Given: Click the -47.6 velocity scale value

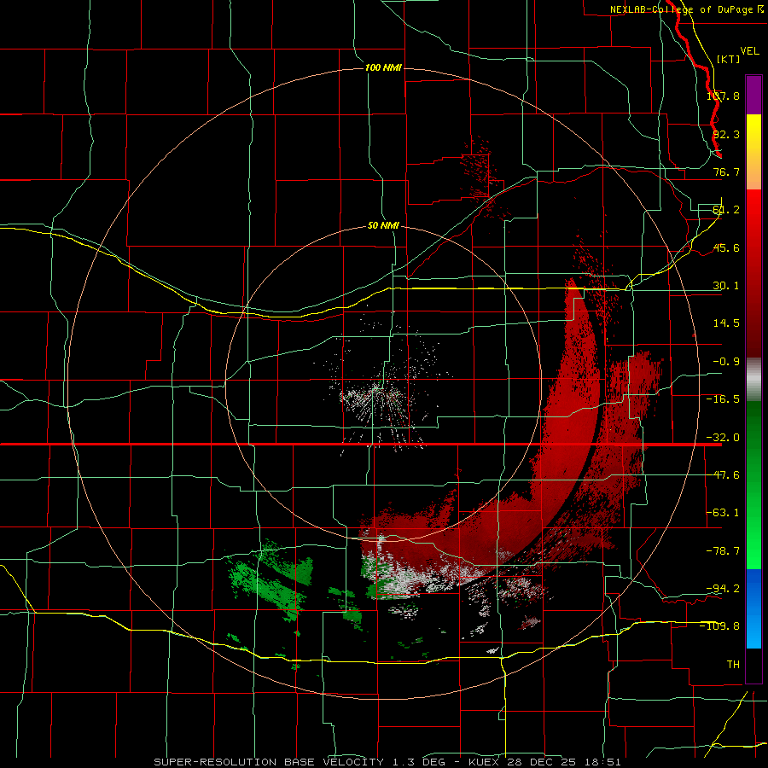Looking at the screenshot, I should point(723,475).
